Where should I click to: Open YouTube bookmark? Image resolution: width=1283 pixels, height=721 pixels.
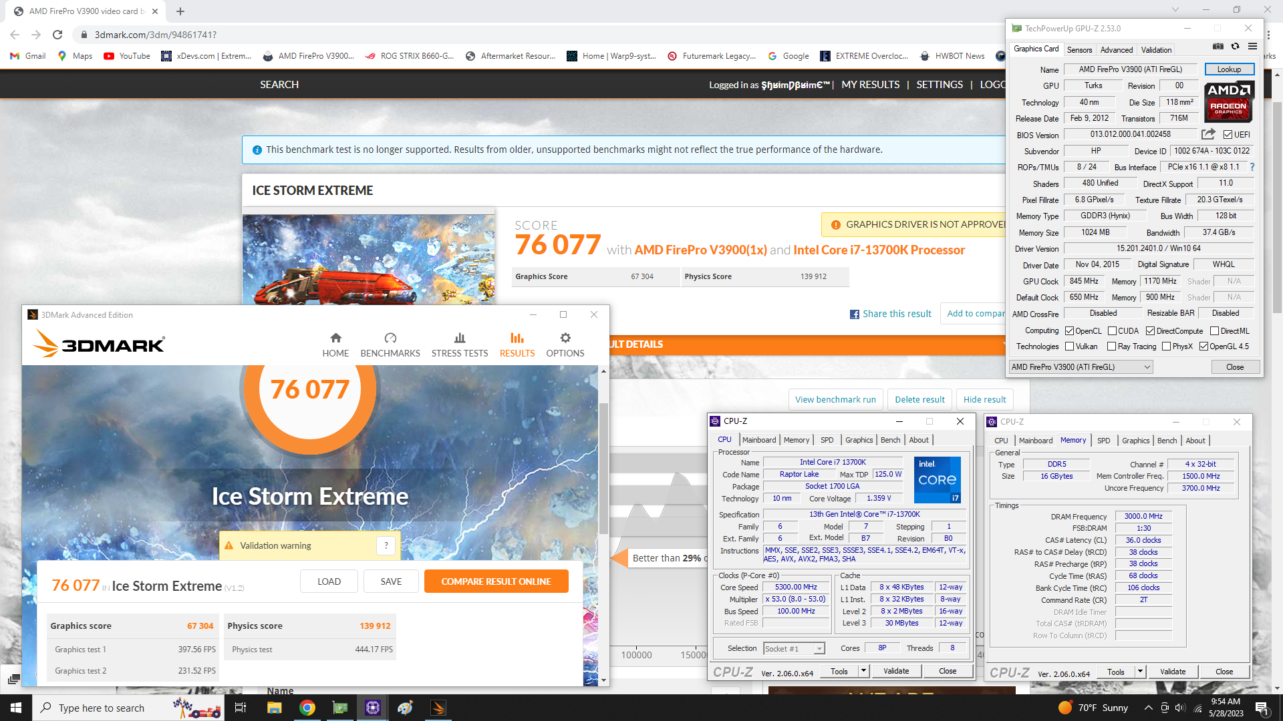click(127, 56)
